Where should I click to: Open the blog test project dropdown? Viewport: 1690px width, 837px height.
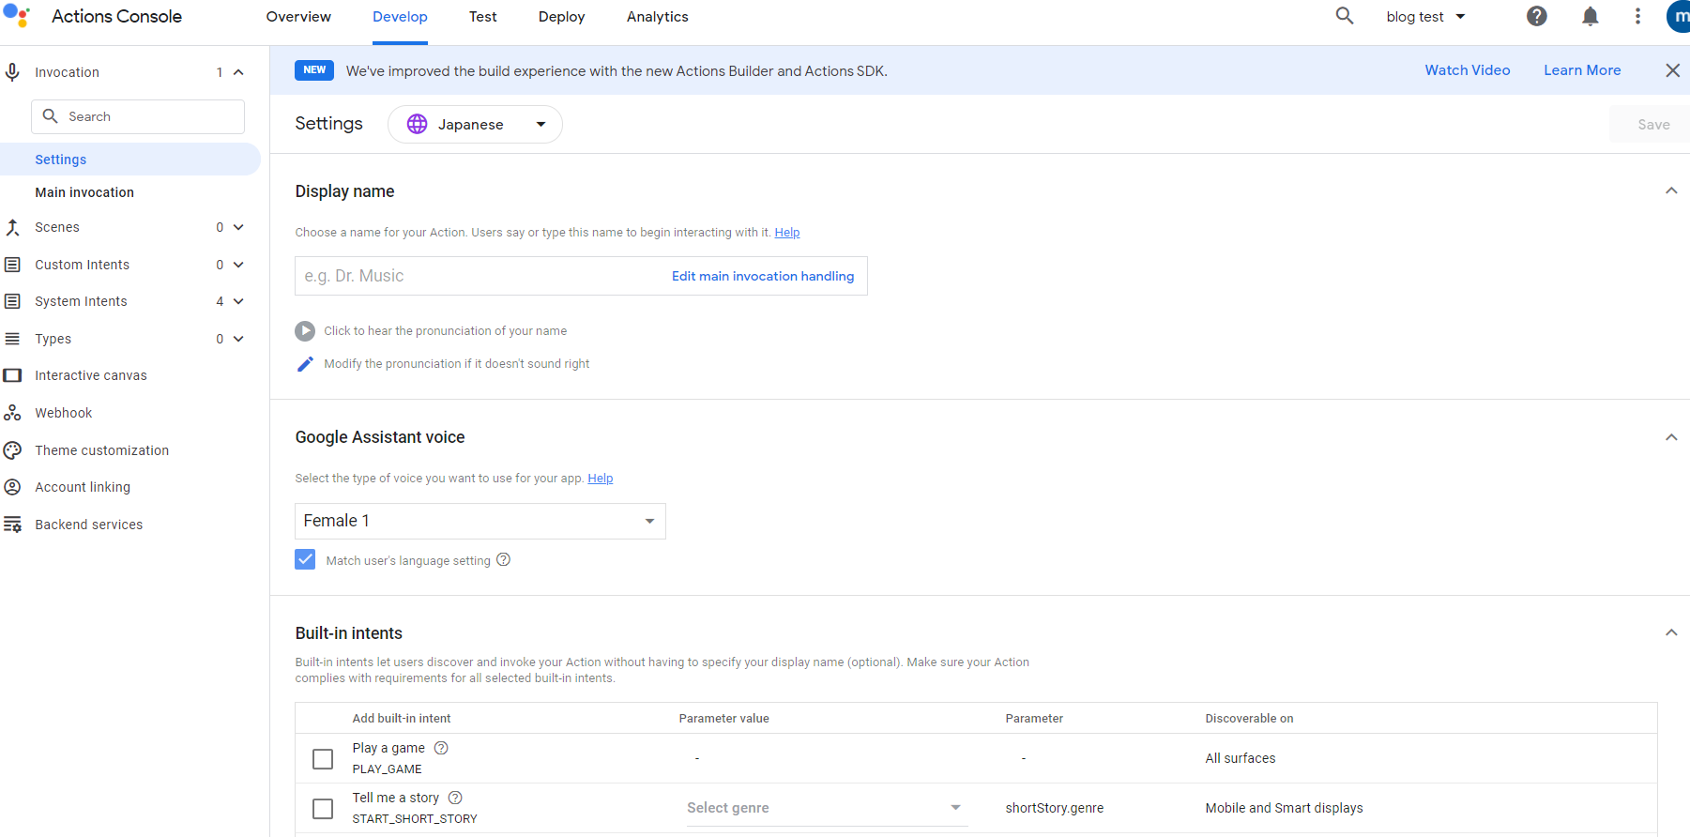(1424, 17)
